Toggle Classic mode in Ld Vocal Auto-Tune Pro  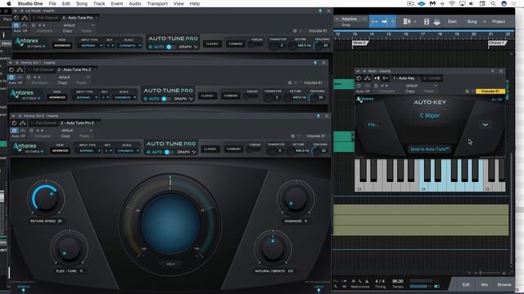[x=212, y=43]
